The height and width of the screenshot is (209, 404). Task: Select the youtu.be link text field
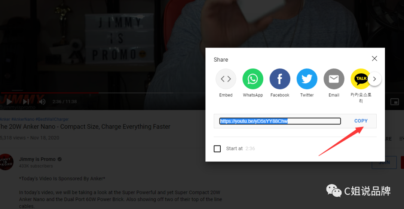click(x=280, y=121)
